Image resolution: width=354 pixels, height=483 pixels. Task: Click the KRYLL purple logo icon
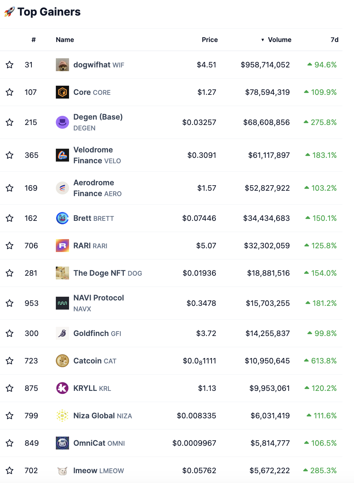coord(62,388)
